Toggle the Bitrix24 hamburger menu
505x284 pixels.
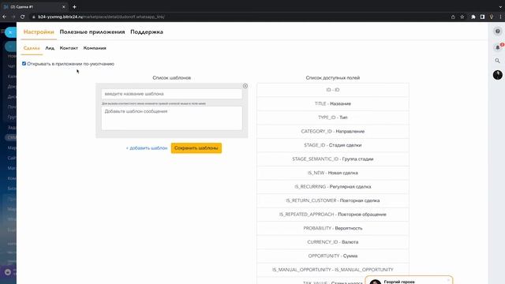click(x=2, y=32)
